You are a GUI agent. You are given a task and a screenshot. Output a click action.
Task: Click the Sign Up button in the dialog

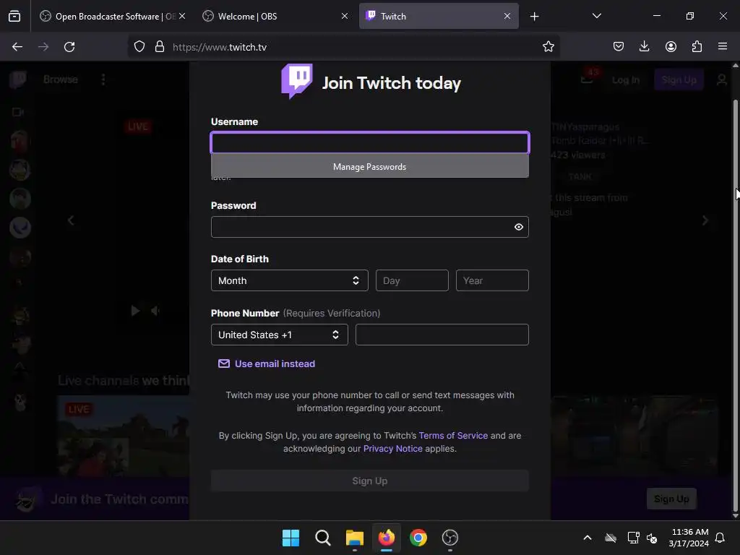pyautogui.click(x=369, y=481)
